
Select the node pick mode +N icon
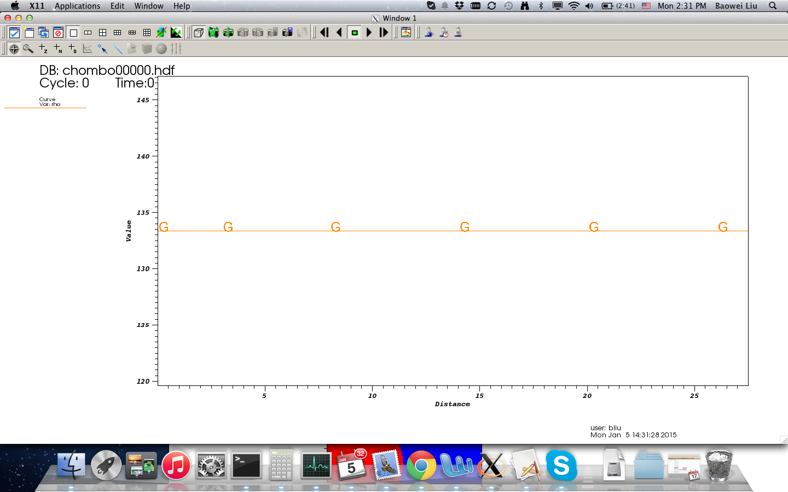point(58,49)
